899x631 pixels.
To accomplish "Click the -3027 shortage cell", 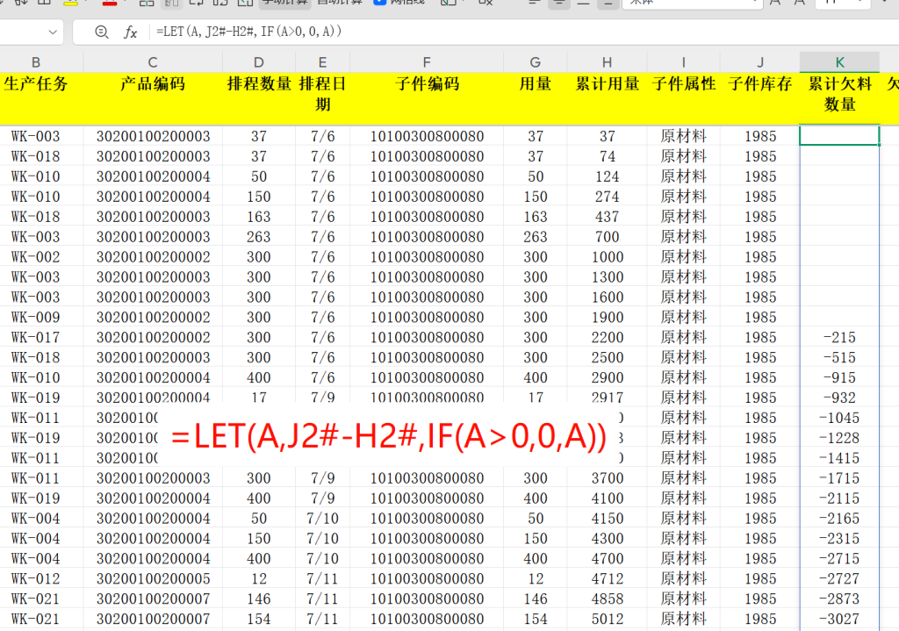I will pos(839,618).
